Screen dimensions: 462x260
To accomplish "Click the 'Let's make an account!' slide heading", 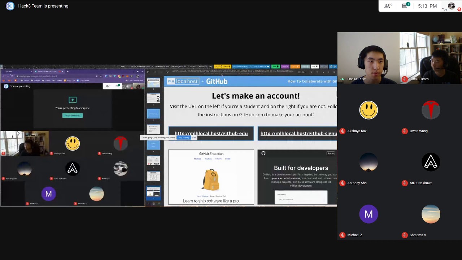I will (256, 96).
